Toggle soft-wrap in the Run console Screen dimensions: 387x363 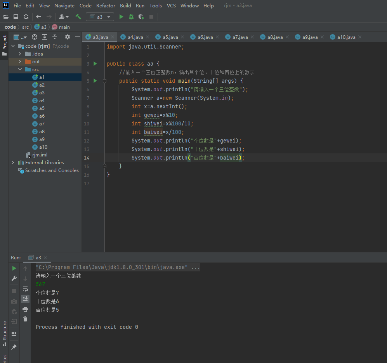tap(25, 289)
